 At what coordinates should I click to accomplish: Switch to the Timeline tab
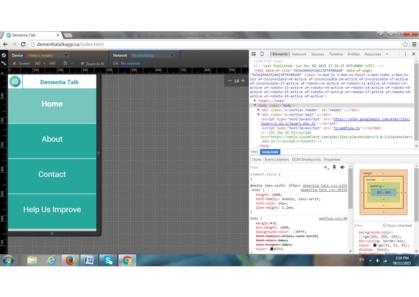[x=336, y=54]
